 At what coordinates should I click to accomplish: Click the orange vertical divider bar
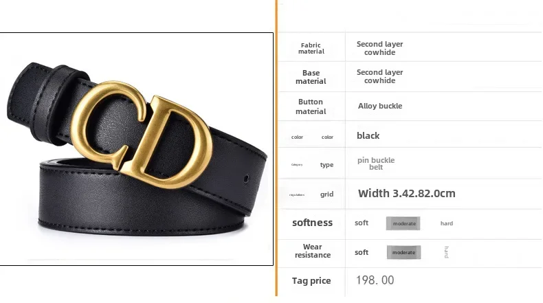pos(276,148)
